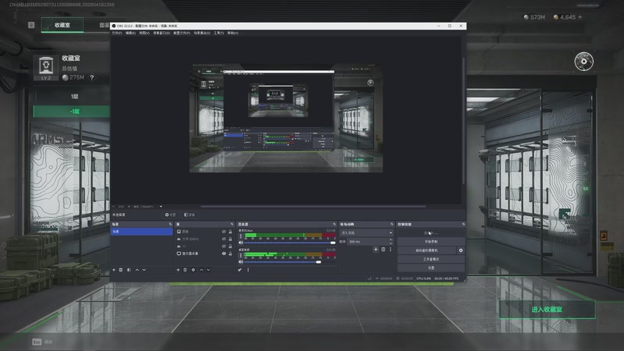
Task: Increase transition duration with the stepper up arrow
Action: [x=391, y=239]
